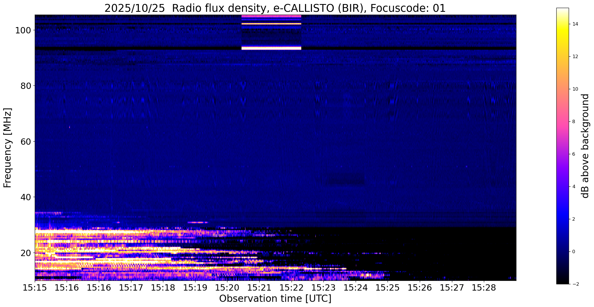This screenshot has width=594, height=307.
Task: Click the 15:28 time tick label
Action: 484,288
